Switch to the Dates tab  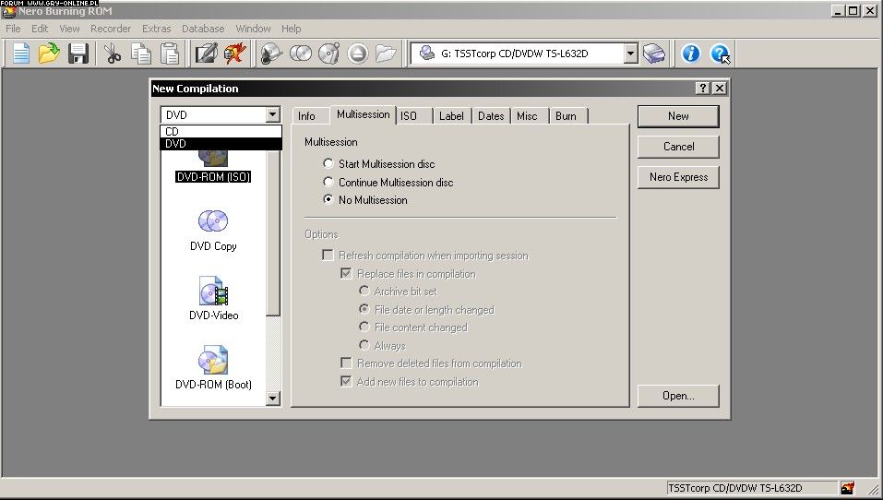click(491, 116)
